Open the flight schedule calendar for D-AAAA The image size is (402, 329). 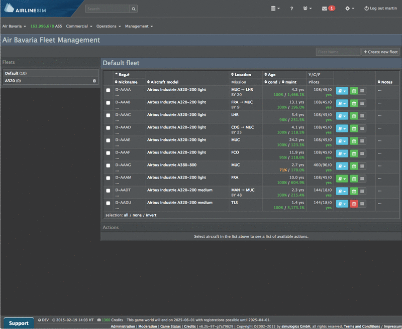(x=353, y=91)
